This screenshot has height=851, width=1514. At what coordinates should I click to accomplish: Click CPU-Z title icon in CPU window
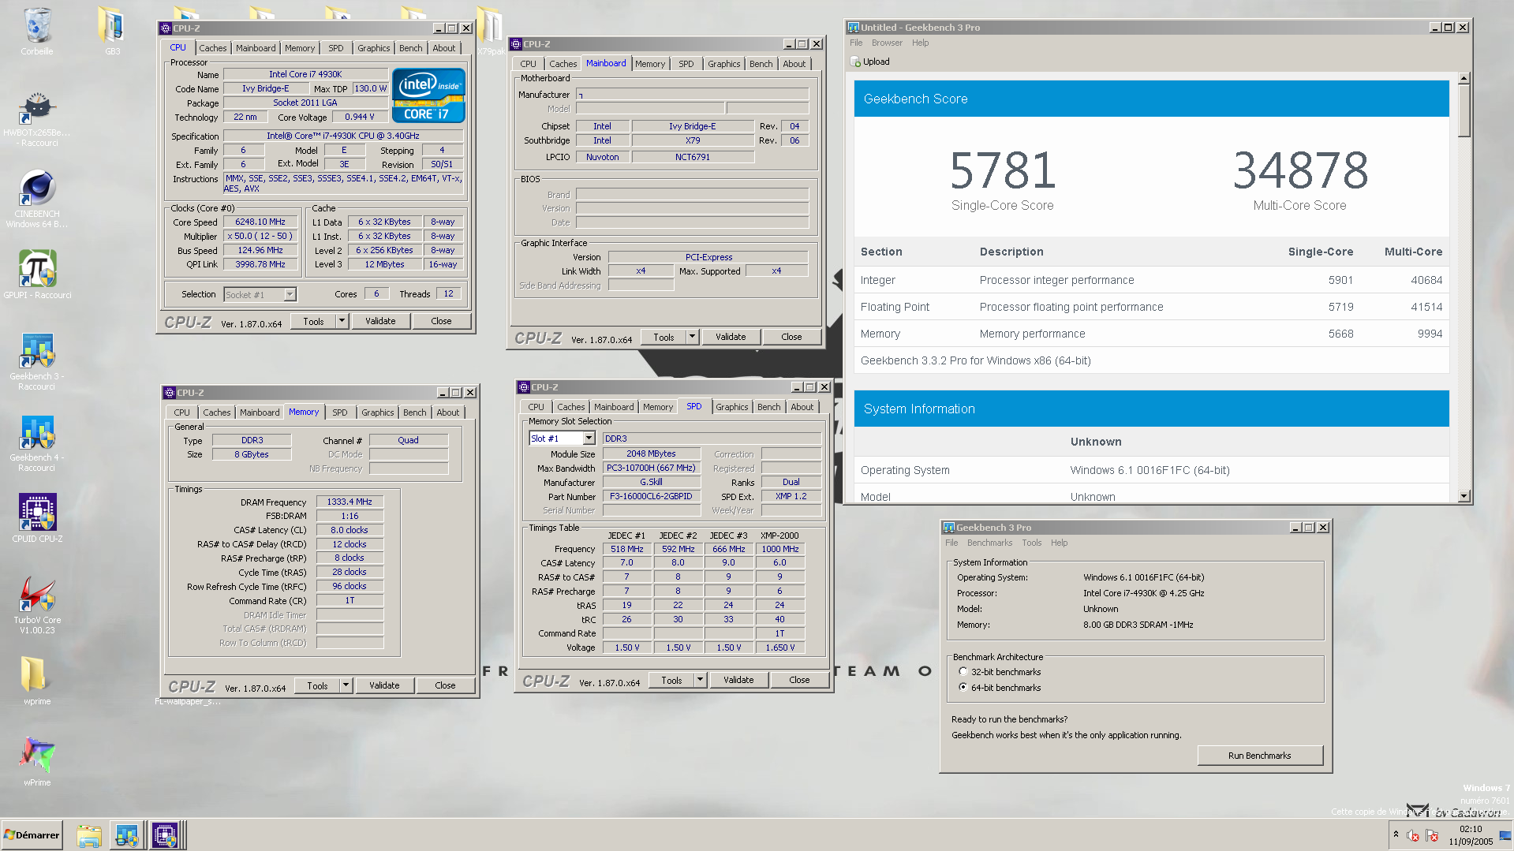click(166, 28)
